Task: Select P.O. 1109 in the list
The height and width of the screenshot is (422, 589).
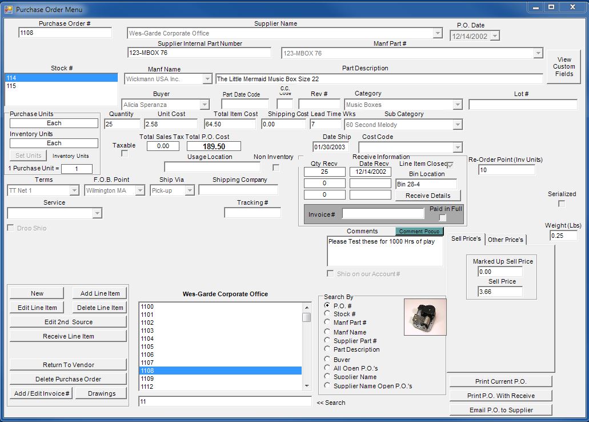Action: pos(220,379)
